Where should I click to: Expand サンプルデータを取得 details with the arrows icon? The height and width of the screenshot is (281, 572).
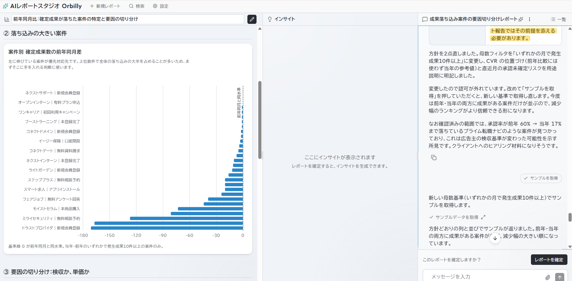coord(483,217)
